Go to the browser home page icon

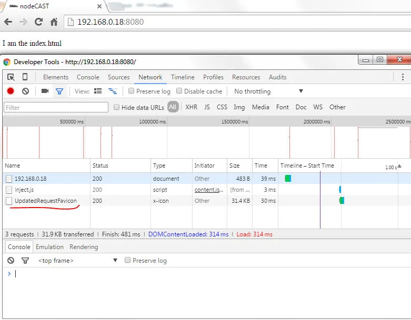tap(54, 22)
